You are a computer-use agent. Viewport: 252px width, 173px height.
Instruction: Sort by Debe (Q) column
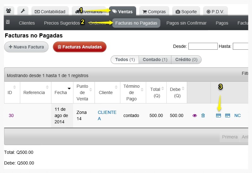(x=177, y=92)
